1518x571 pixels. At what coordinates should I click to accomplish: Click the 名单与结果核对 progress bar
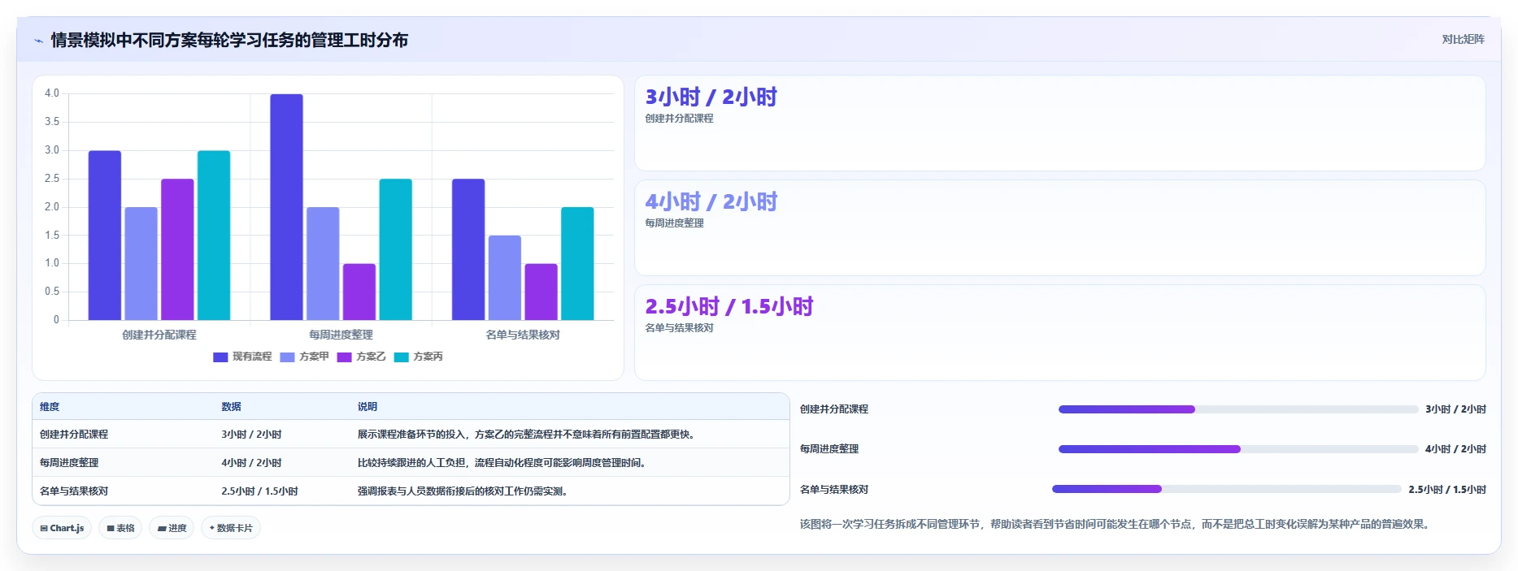tap(1226, 489)
